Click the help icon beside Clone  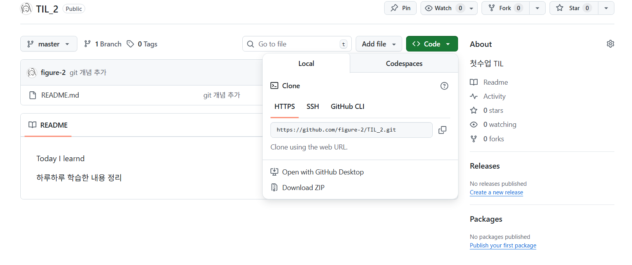[444, 86]
